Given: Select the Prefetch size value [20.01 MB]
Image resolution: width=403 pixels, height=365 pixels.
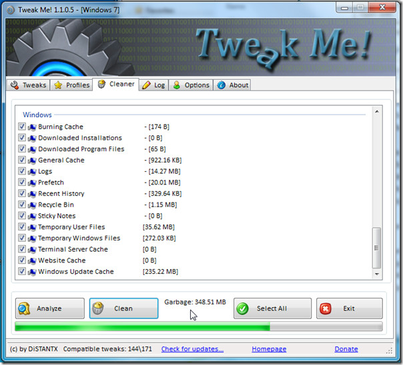Looking at the screenshot, I should pos(165,182).
